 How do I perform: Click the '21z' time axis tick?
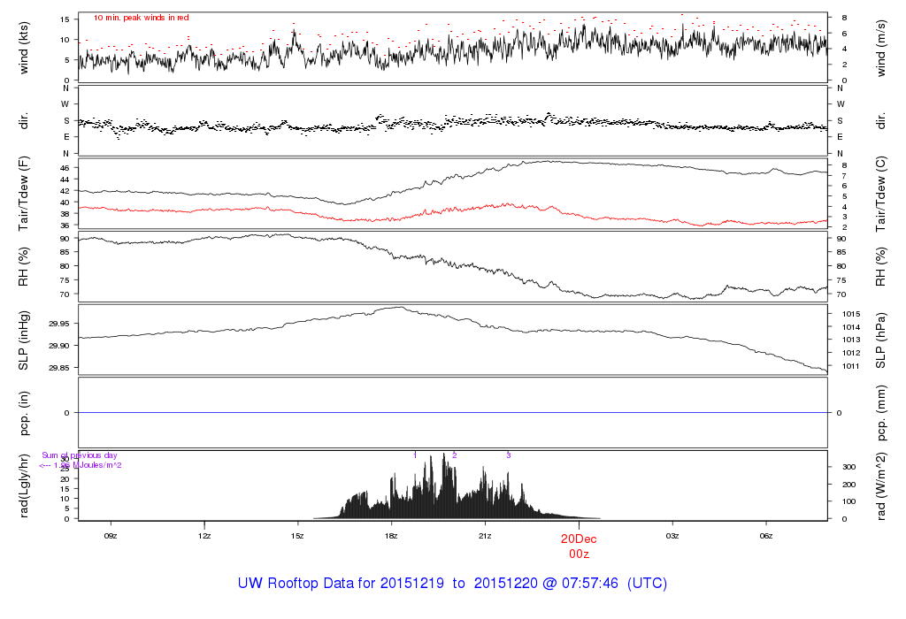485,536
